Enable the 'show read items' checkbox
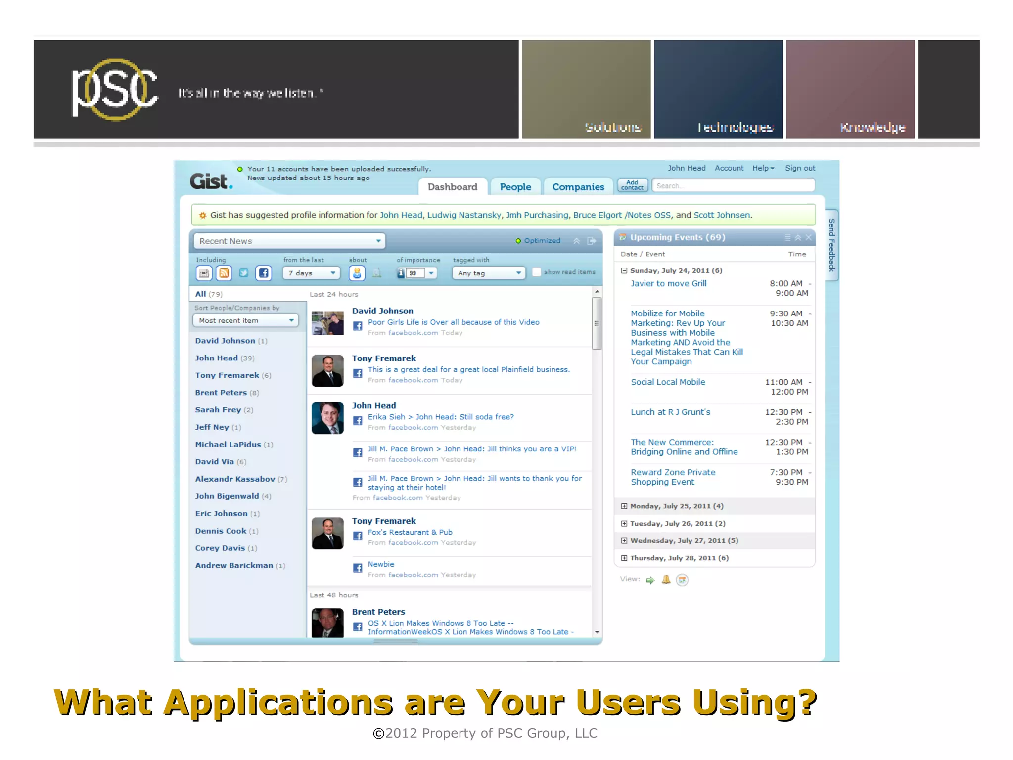This screenshot has width=1013, height=760. [x=536, y=272]
